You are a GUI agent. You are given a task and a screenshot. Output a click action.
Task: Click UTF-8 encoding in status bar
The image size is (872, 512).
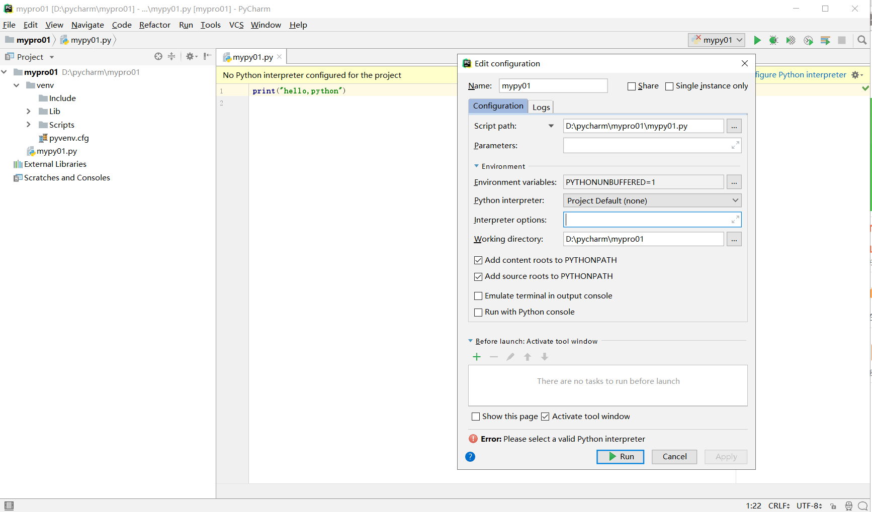click(809, 506)
